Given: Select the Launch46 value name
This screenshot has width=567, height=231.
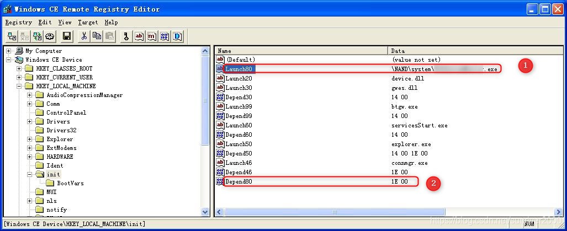Looking at the screenshot, I should pyautogui.click(x=239, y=163).
